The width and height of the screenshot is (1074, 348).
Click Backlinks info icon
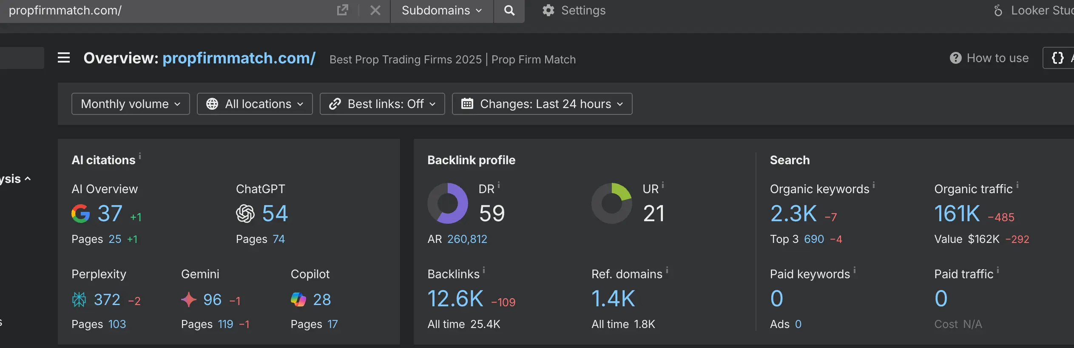484,270
